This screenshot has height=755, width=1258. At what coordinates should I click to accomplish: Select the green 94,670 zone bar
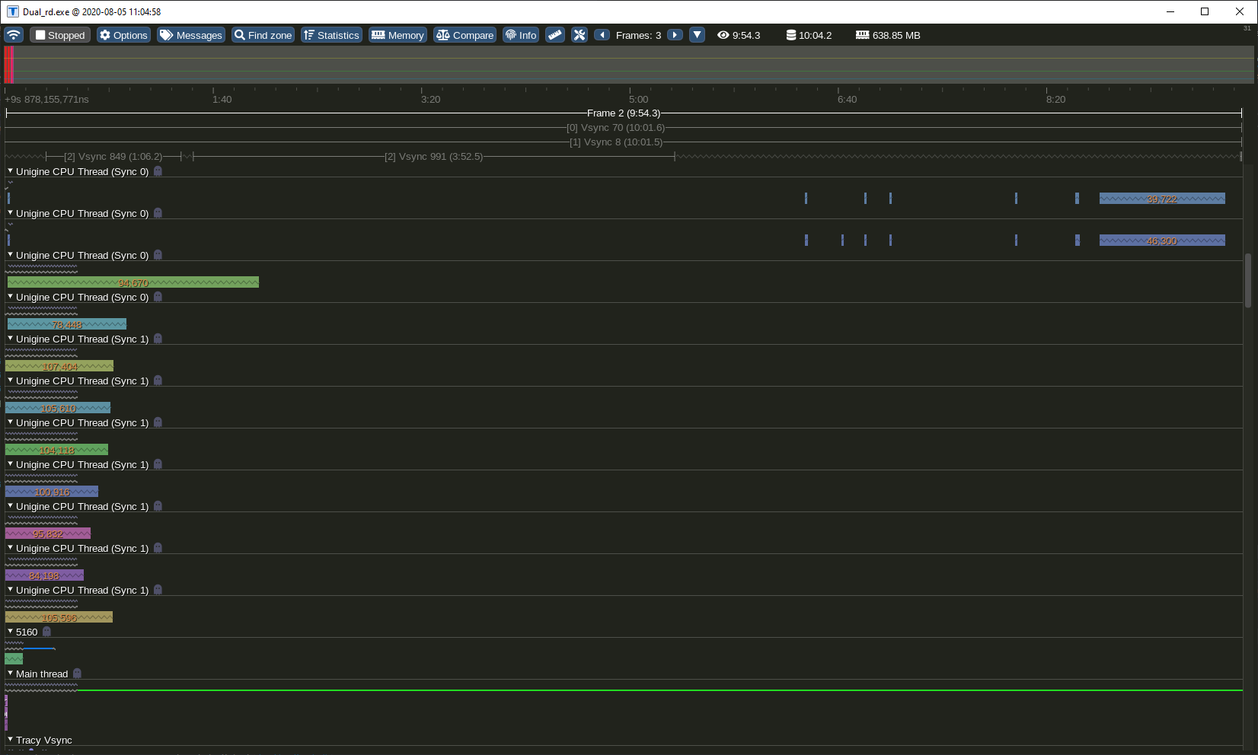coord(133,282)
